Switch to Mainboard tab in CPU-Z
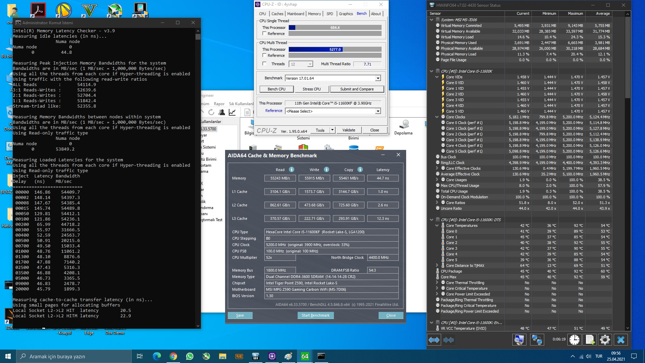Image resolution: width=645 pixels, height=363 pixels. tap(296, 14)
